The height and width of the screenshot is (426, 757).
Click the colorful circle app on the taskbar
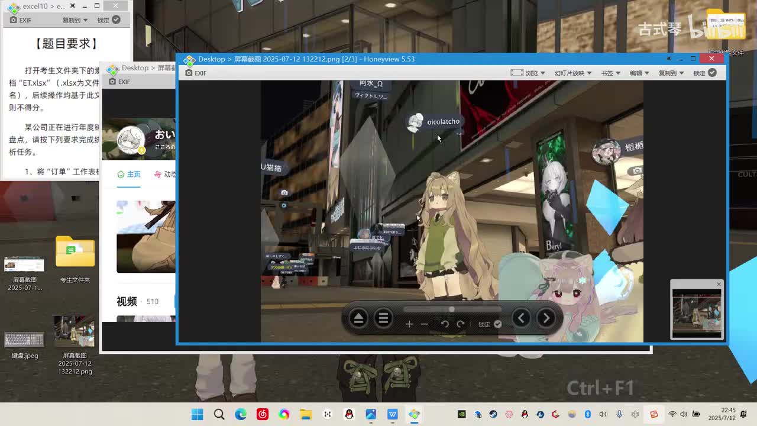tap(284, 414)
